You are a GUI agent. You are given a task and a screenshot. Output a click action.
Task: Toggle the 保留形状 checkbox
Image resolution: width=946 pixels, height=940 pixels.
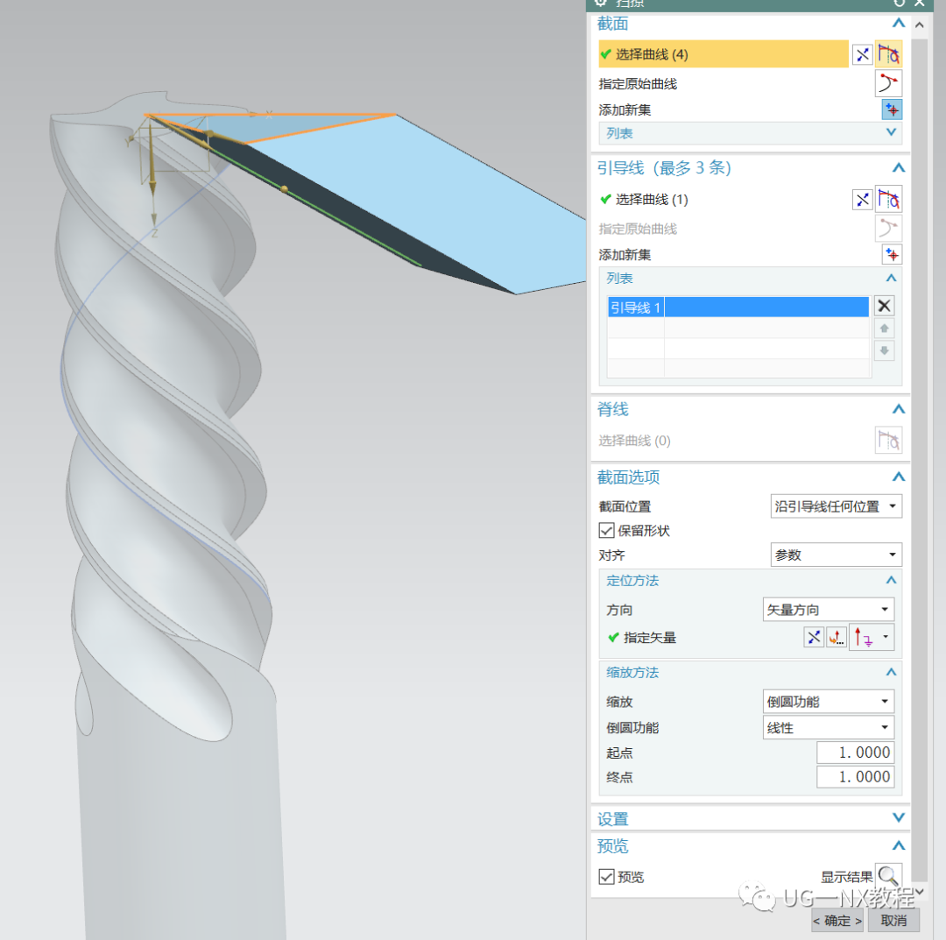606,530
